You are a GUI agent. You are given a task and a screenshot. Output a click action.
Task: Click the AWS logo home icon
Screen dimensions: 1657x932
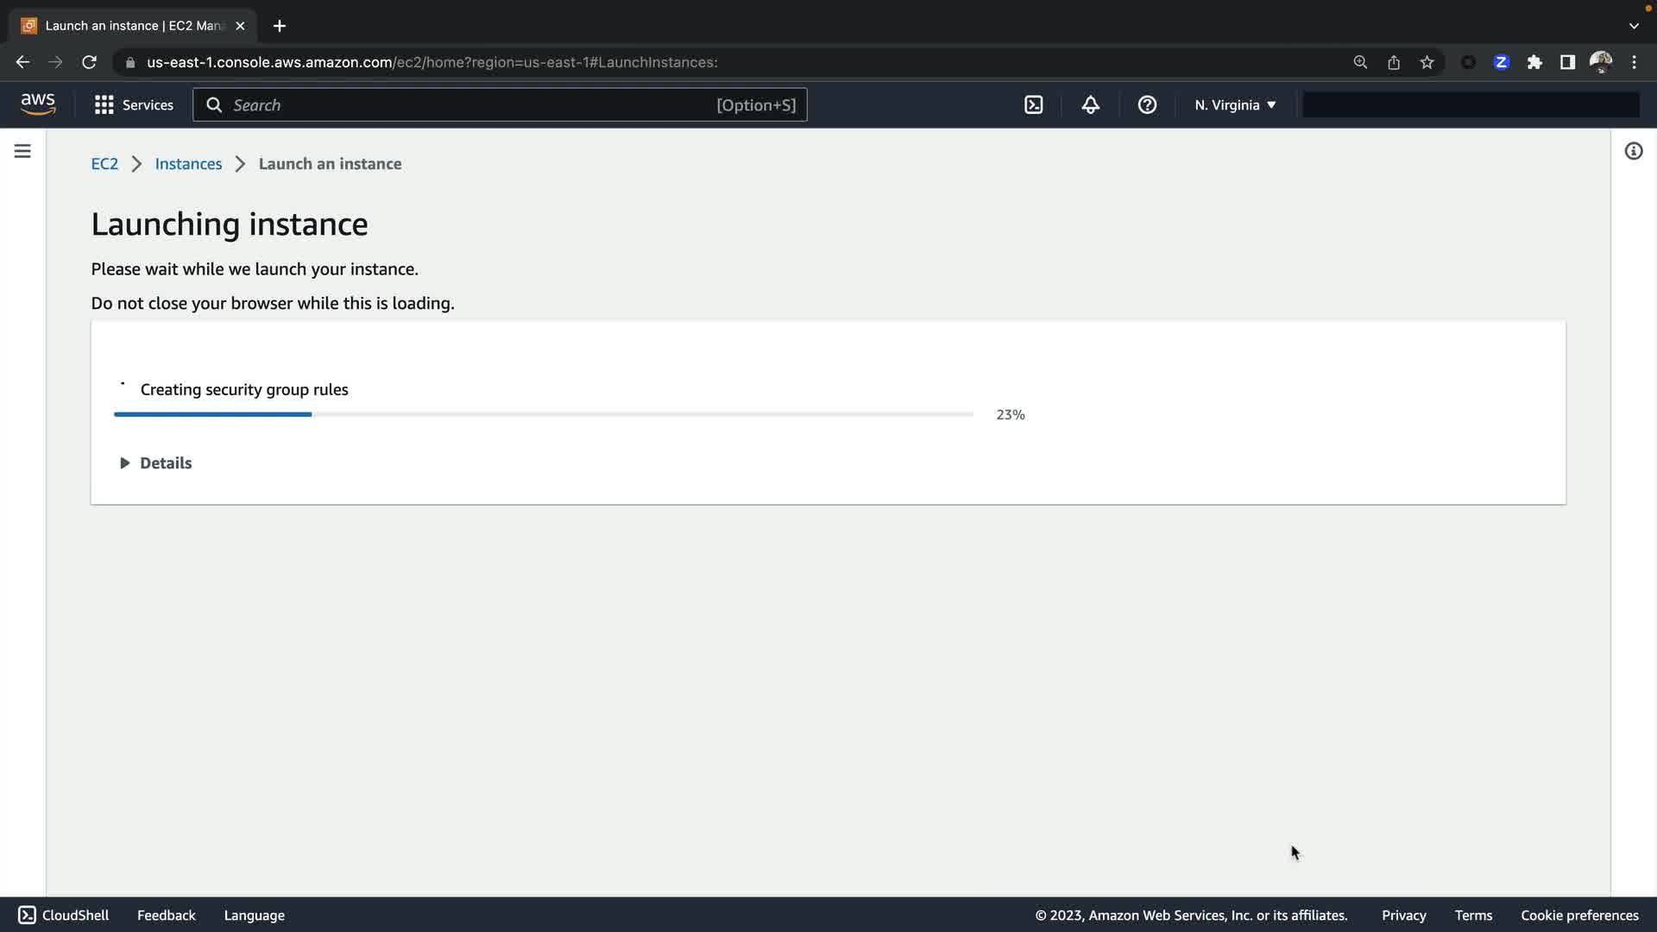coord(38,104)
